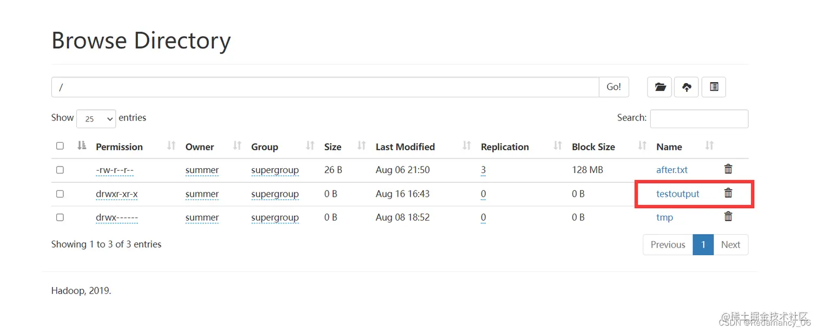Select page 1 in pagination
Screen dimensions: 818x332
[x=703, y=244]
